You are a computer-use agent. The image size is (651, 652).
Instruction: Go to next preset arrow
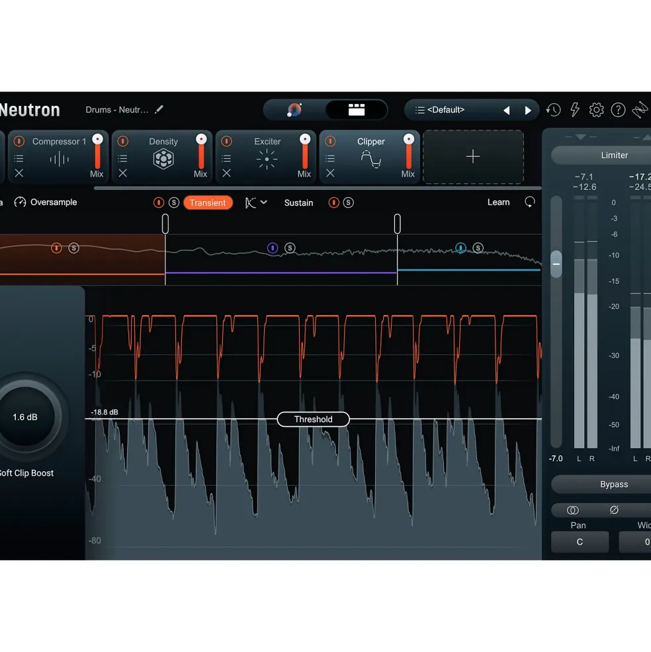pyautogui.click(x=528, y=110)
